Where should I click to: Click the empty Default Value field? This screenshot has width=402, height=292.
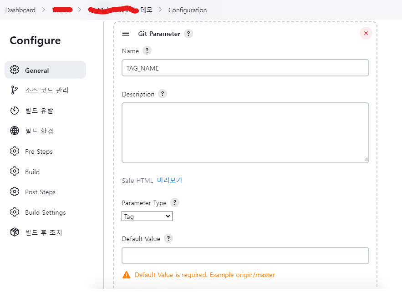245,256
